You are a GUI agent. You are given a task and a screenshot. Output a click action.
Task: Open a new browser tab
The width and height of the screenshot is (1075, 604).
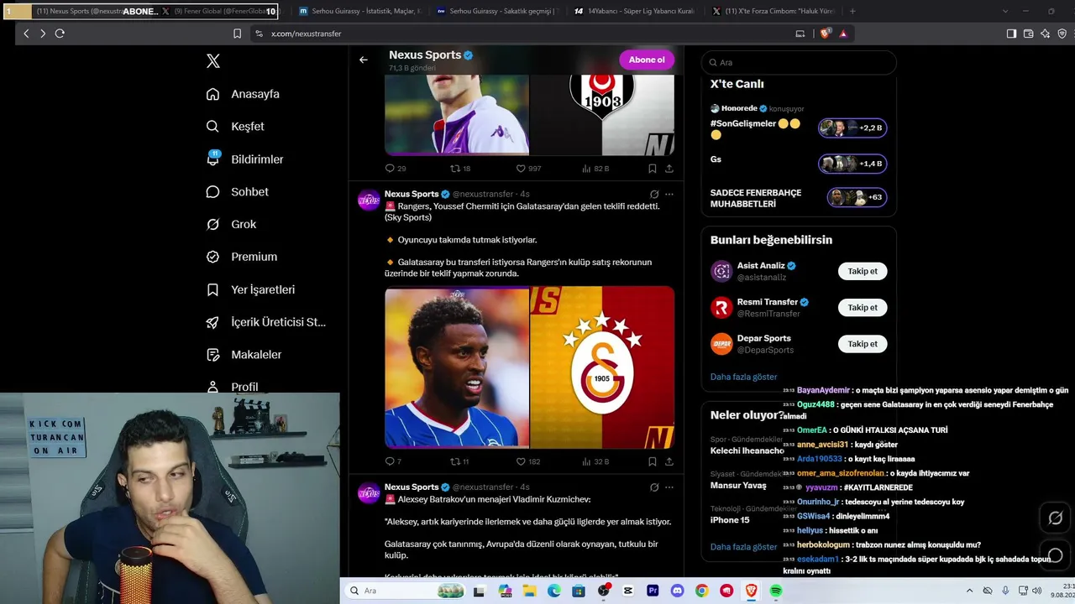tap(852, 11)
